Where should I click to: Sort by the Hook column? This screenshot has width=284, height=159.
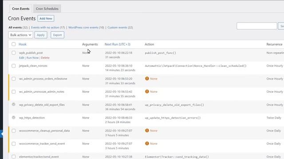pyautogui.click(x=23, y=44)
